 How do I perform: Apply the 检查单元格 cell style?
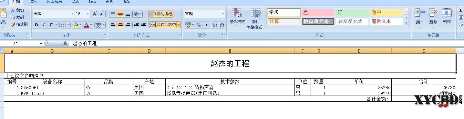tap(318, 21)
